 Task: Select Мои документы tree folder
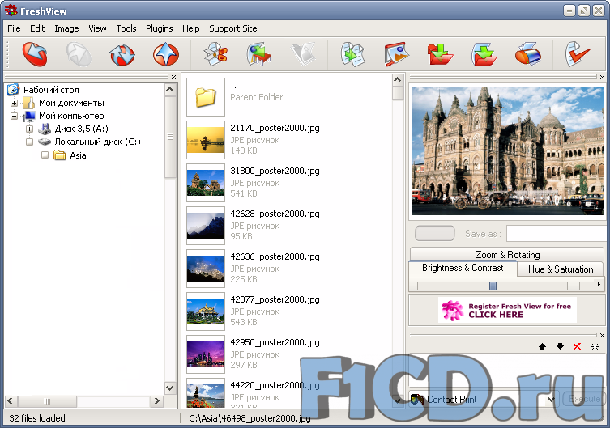[71, 103]
